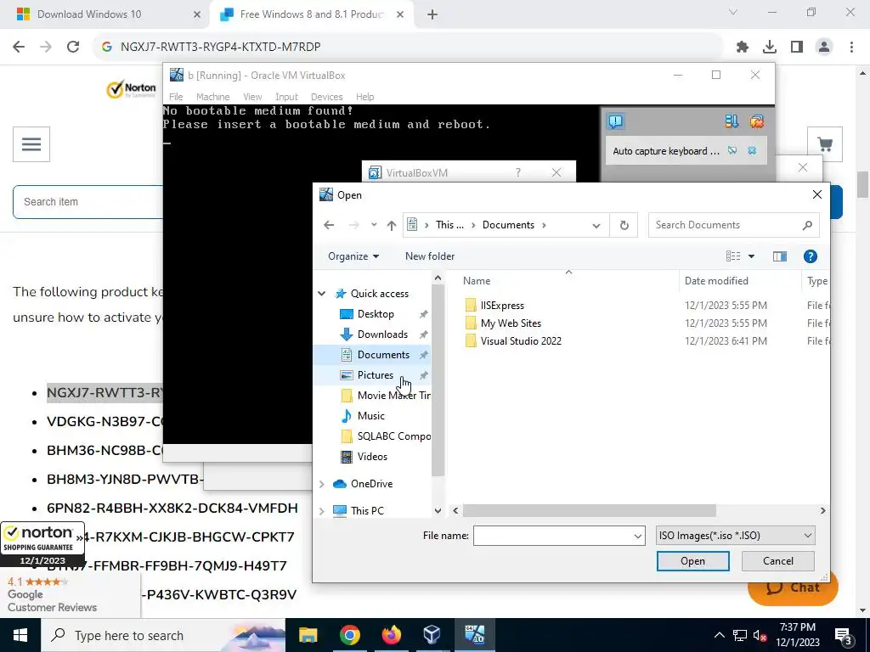Open Chrome downloads icon
870x652 pixels.
[770, 48]
